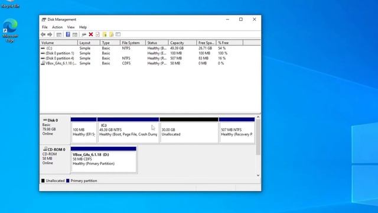Image resolution: width=378 pixels, height=213 pixels.
Task: Click the disk pane vertical scrollbar thumb
Action: click(x=258, y=137)
